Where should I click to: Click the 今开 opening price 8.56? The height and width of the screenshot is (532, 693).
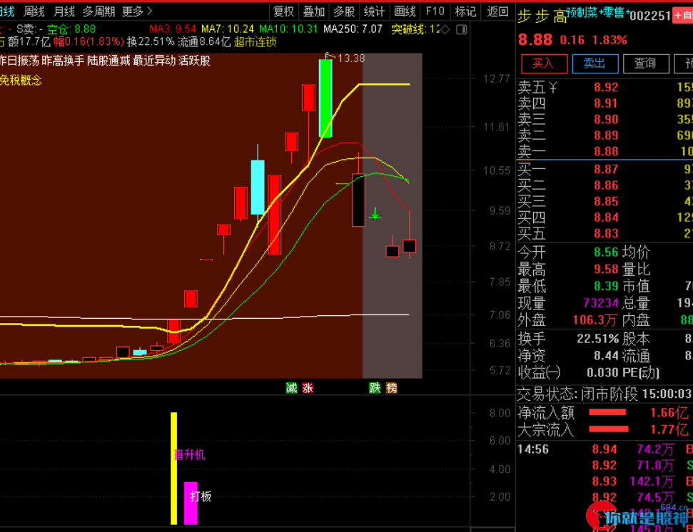pos(605,252)
